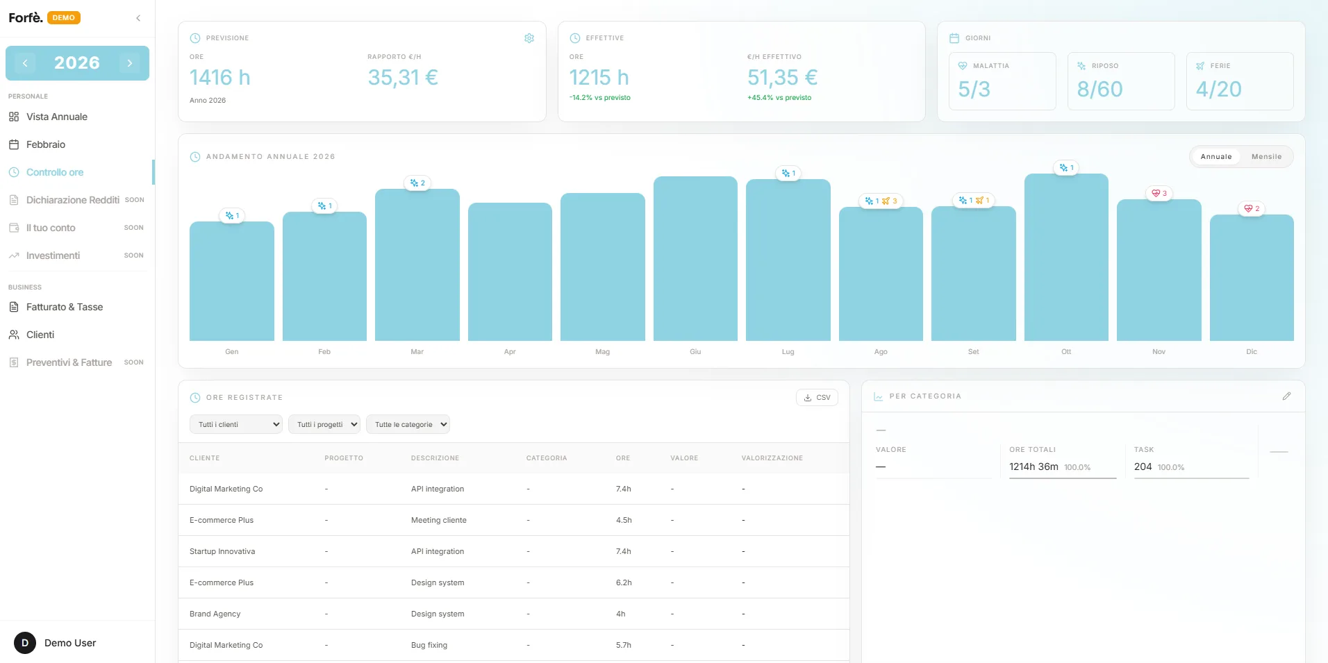The image size is (1328, 663).
Task: Click the Malattia days card
Action: (x=1002, y=81)
